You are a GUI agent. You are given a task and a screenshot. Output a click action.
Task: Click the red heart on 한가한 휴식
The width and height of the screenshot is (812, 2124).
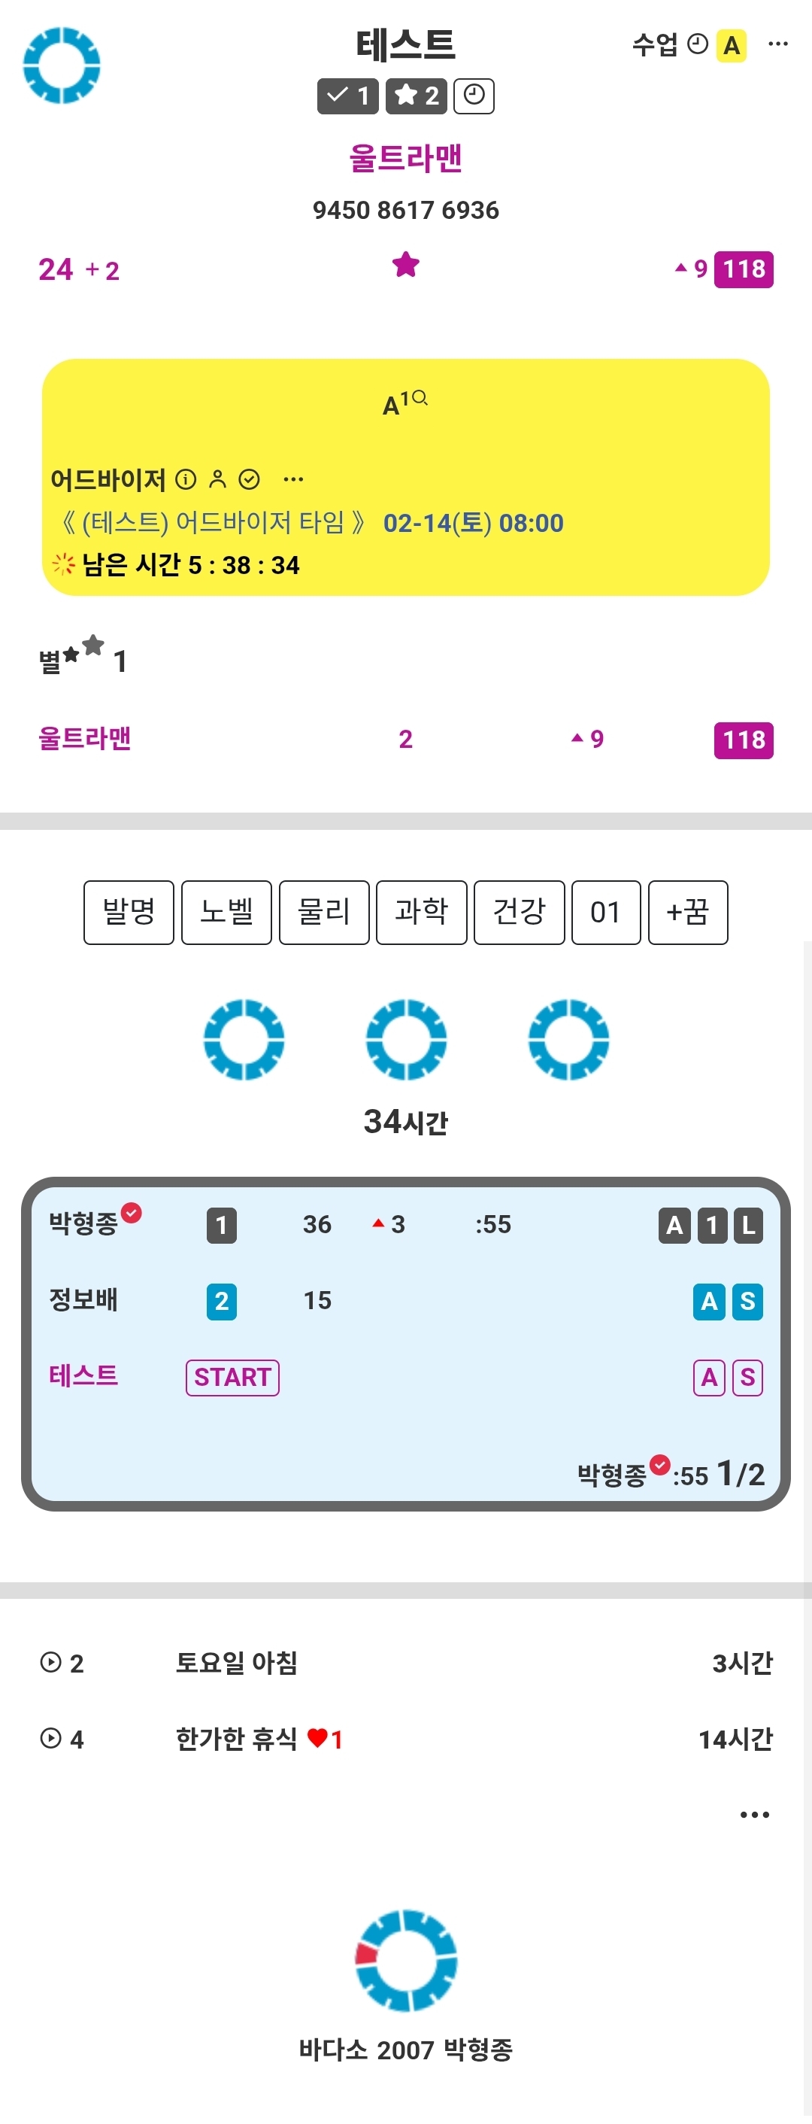pos(317,1738)
